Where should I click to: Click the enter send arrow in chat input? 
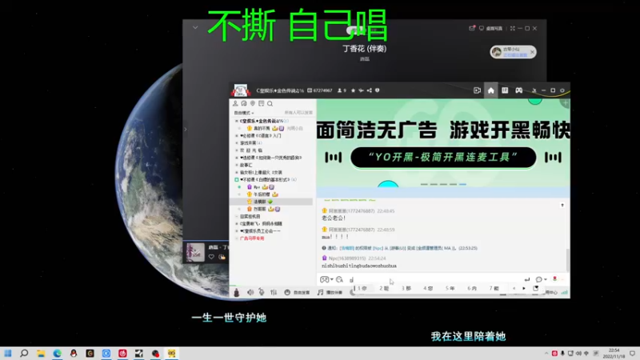(x=527, y=279)
